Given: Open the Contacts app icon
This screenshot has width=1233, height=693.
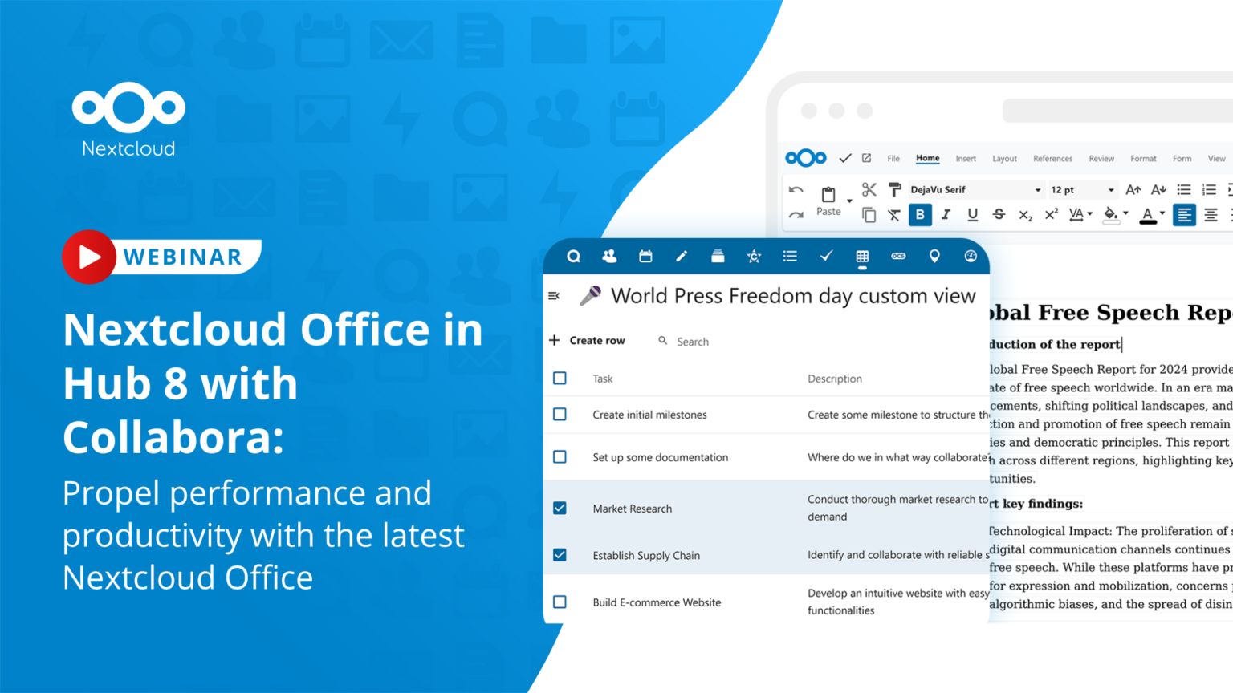Looking at the screenshot, I should tap(609, 256).
